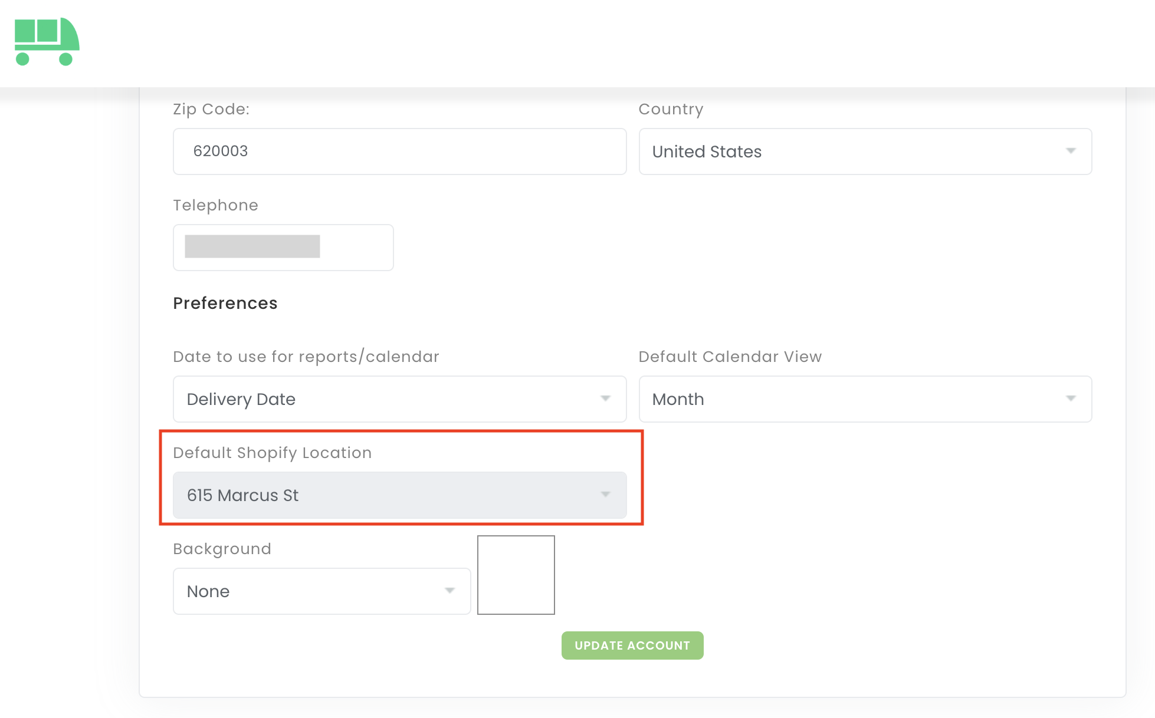Open the Default Shopify Location dropdown
Viewport: 1155px width, 718px height.
click(x=399, y=495)
